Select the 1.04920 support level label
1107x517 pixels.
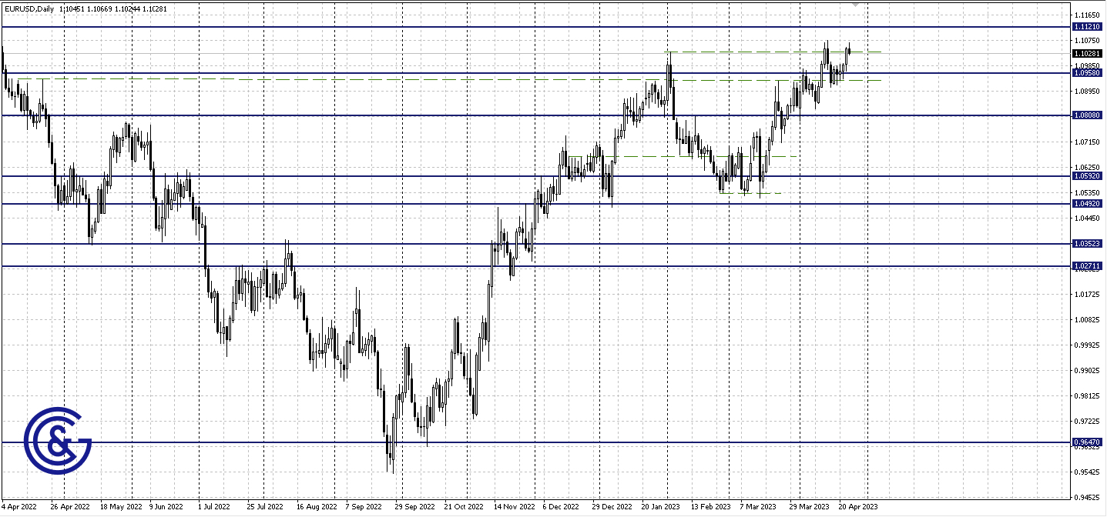(x=1089, y=202)
